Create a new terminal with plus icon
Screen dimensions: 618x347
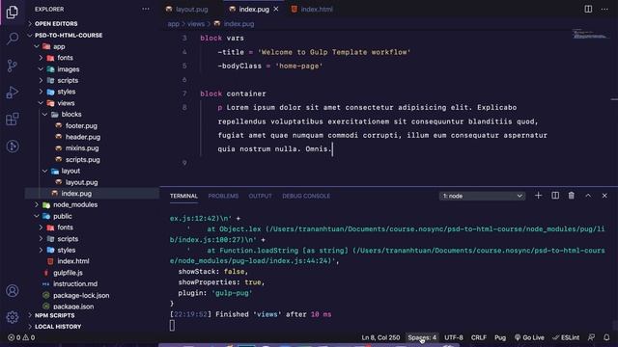(538, 196)
